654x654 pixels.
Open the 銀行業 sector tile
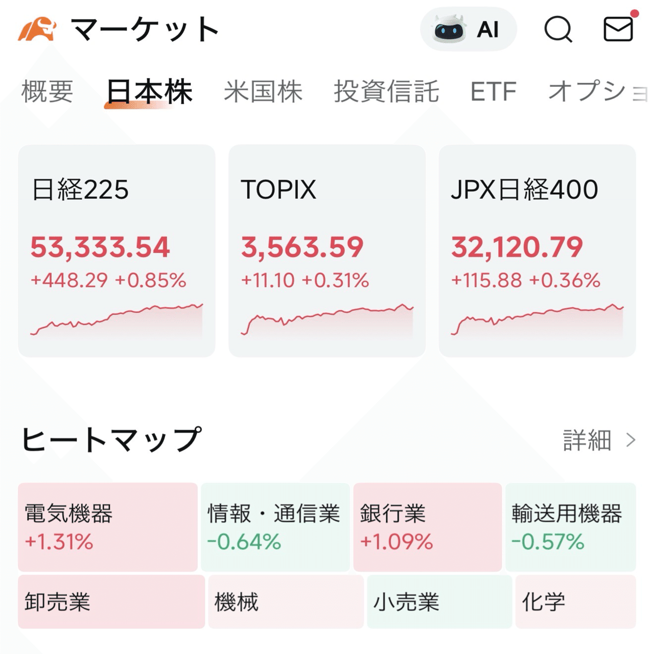pos(429,526)
